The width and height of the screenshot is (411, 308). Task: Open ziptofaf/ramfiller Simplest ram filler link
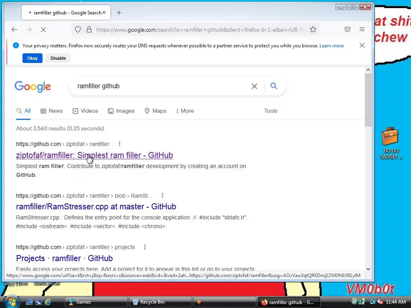tap(94, 155)
